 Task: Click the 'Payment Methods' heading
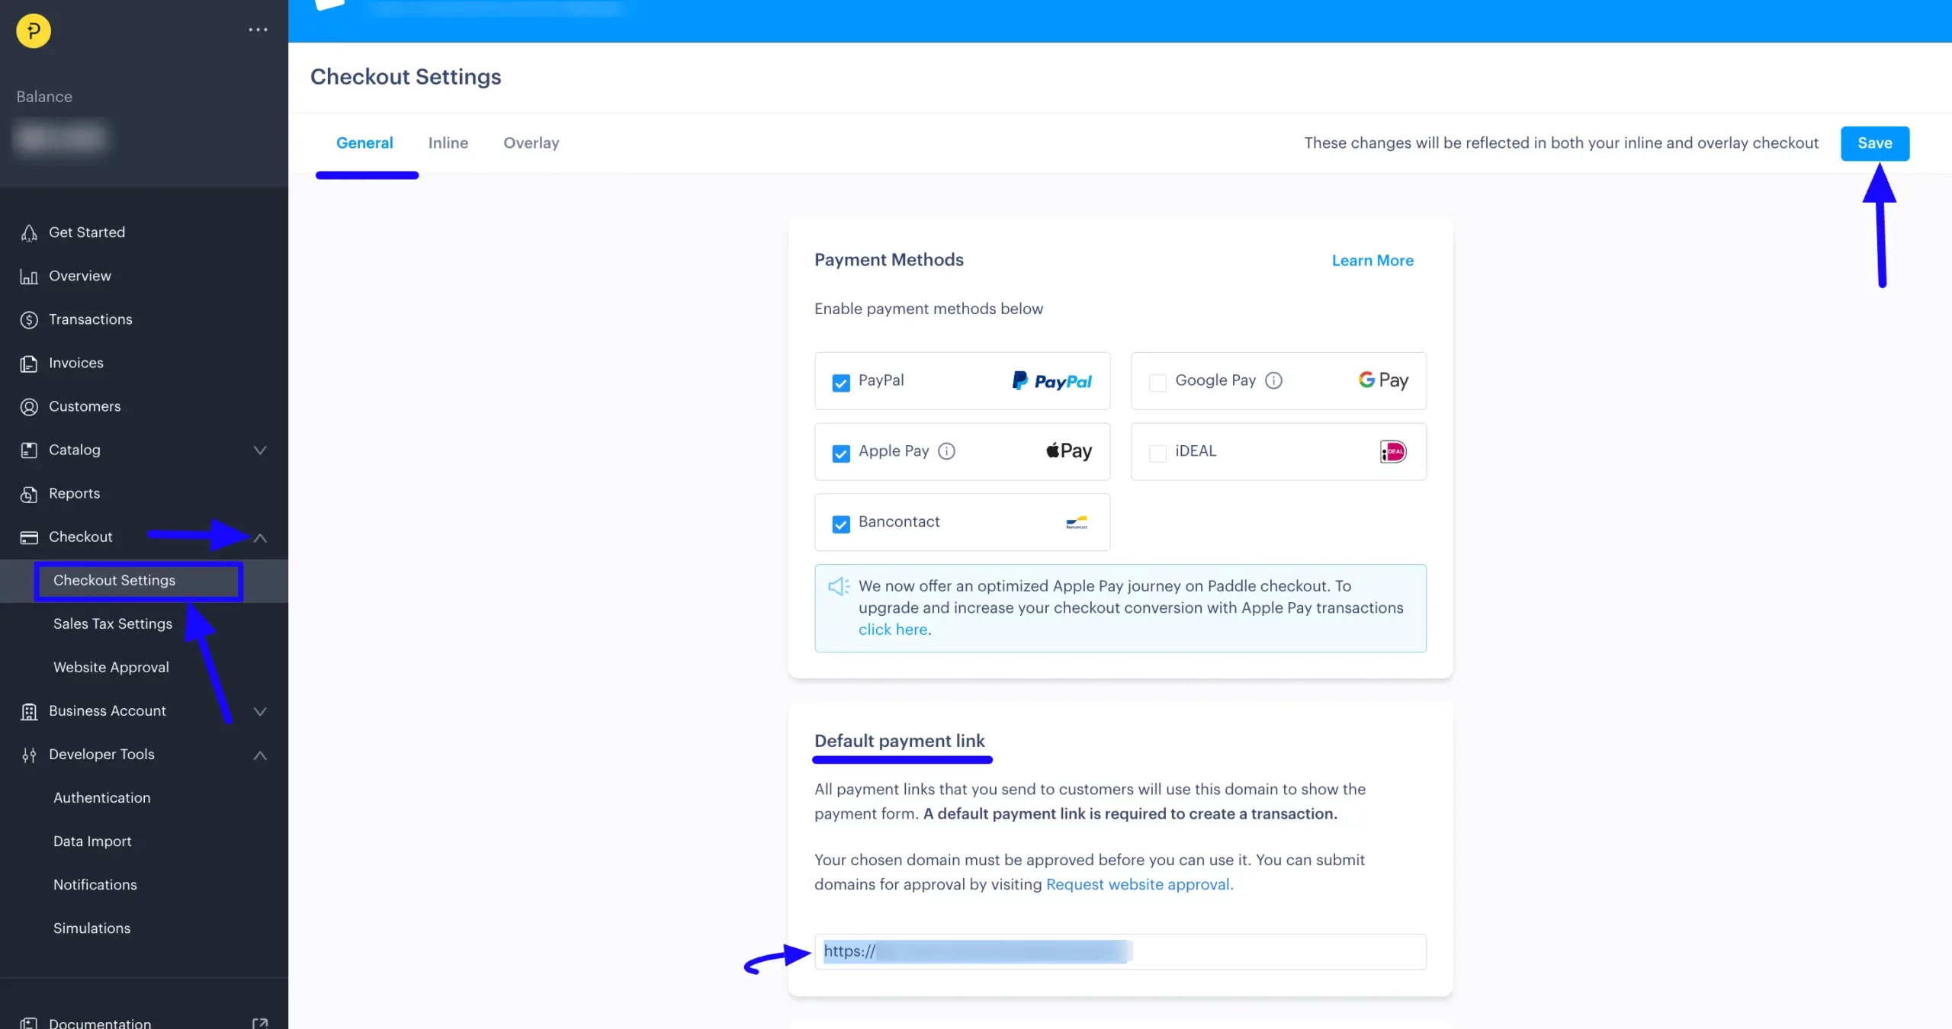(x=889, y=260)
